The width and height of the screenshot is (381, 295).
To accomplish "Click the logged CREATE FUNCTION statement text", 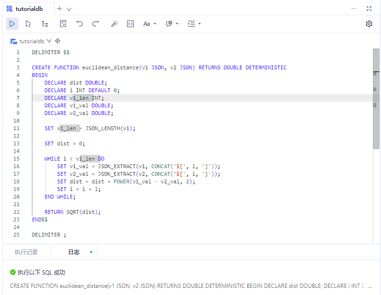I will (187, 286).
